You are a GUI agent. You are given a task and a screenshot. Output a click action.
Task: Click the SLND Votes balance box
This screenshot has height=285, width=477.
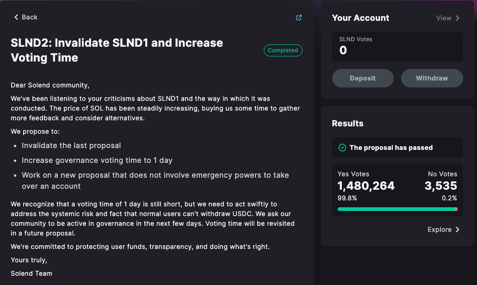click(397, 46)
